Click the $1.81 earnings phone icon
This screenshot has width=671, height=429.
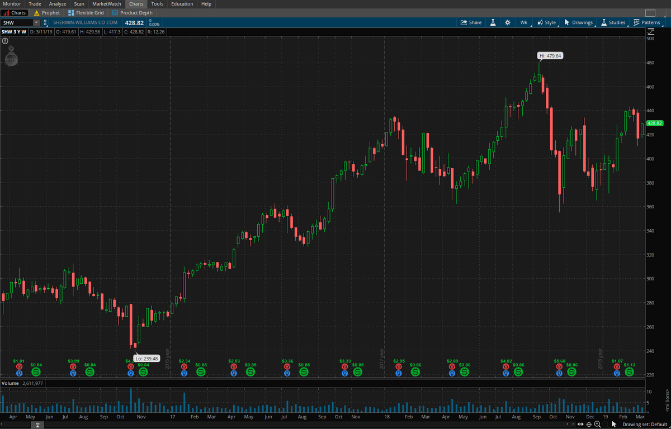tap(19, 366)
